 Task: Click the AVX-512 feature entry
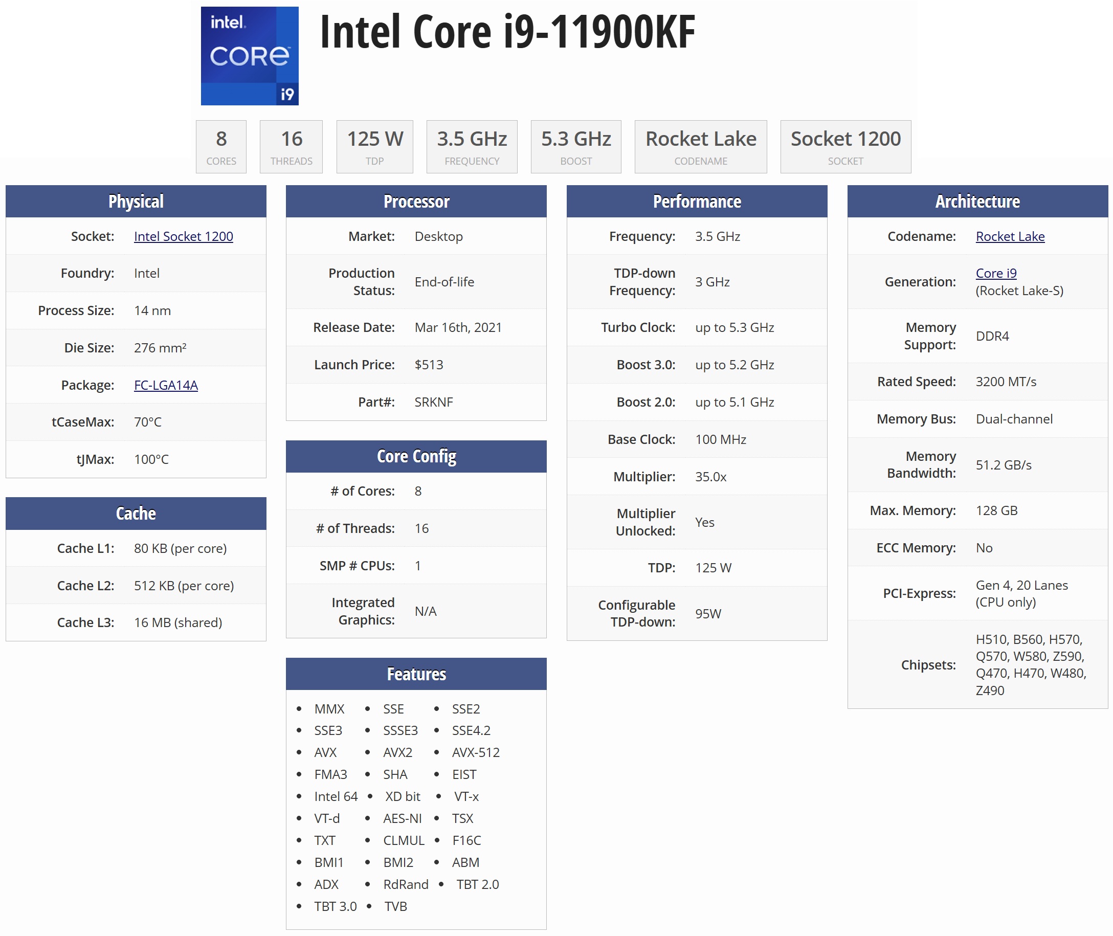pos(475,752)
